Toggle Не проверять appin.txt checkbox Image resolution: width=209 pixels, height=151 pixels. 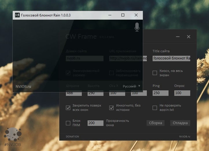pyautogui.click(x=155, y=108)
